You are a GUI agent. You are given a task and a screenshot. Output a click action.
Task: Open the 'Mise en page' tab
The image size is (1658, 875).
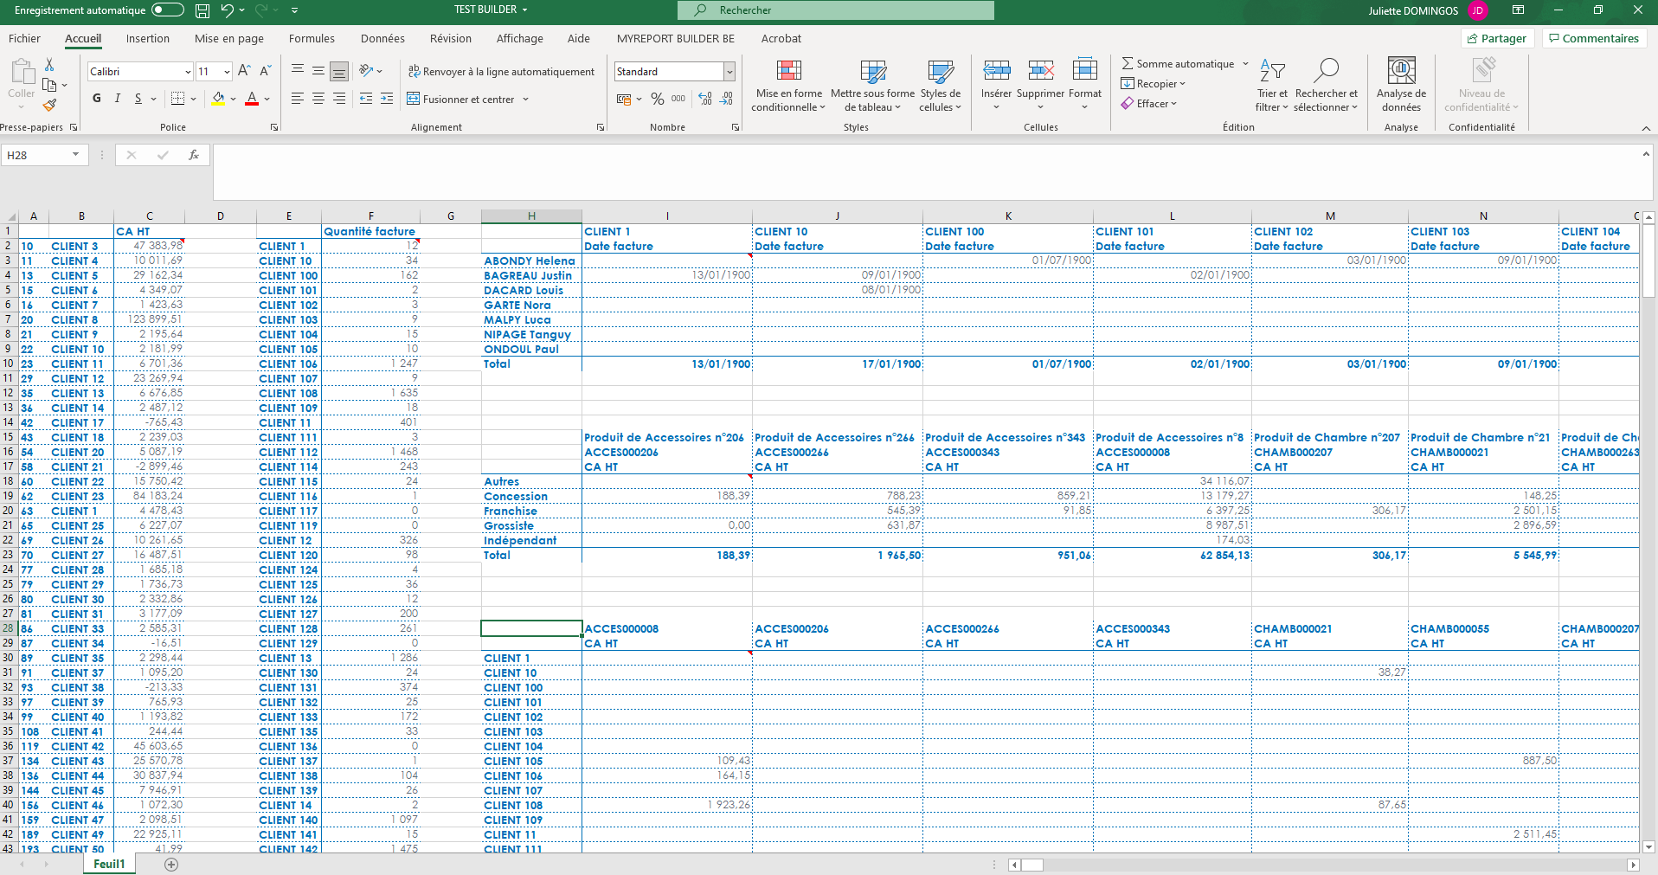click(x=229, y=39)
